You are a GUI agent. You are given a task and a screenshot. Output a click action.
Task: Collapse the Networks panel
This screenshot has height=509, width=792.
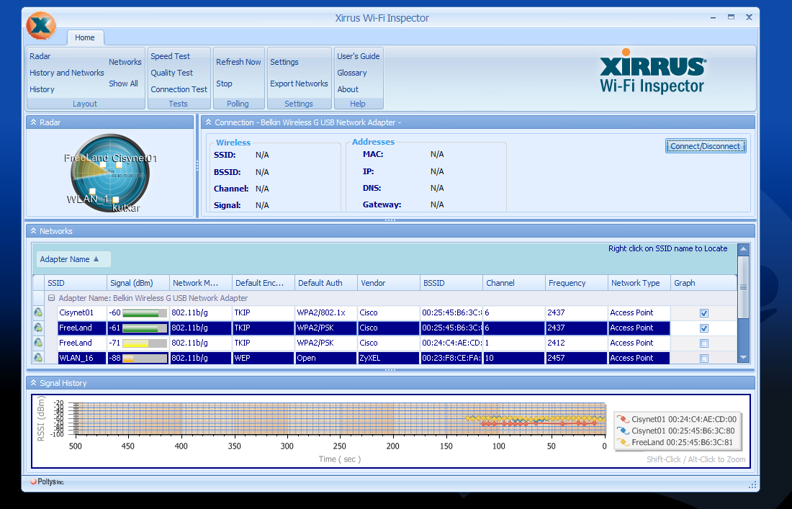pos(33,231)
